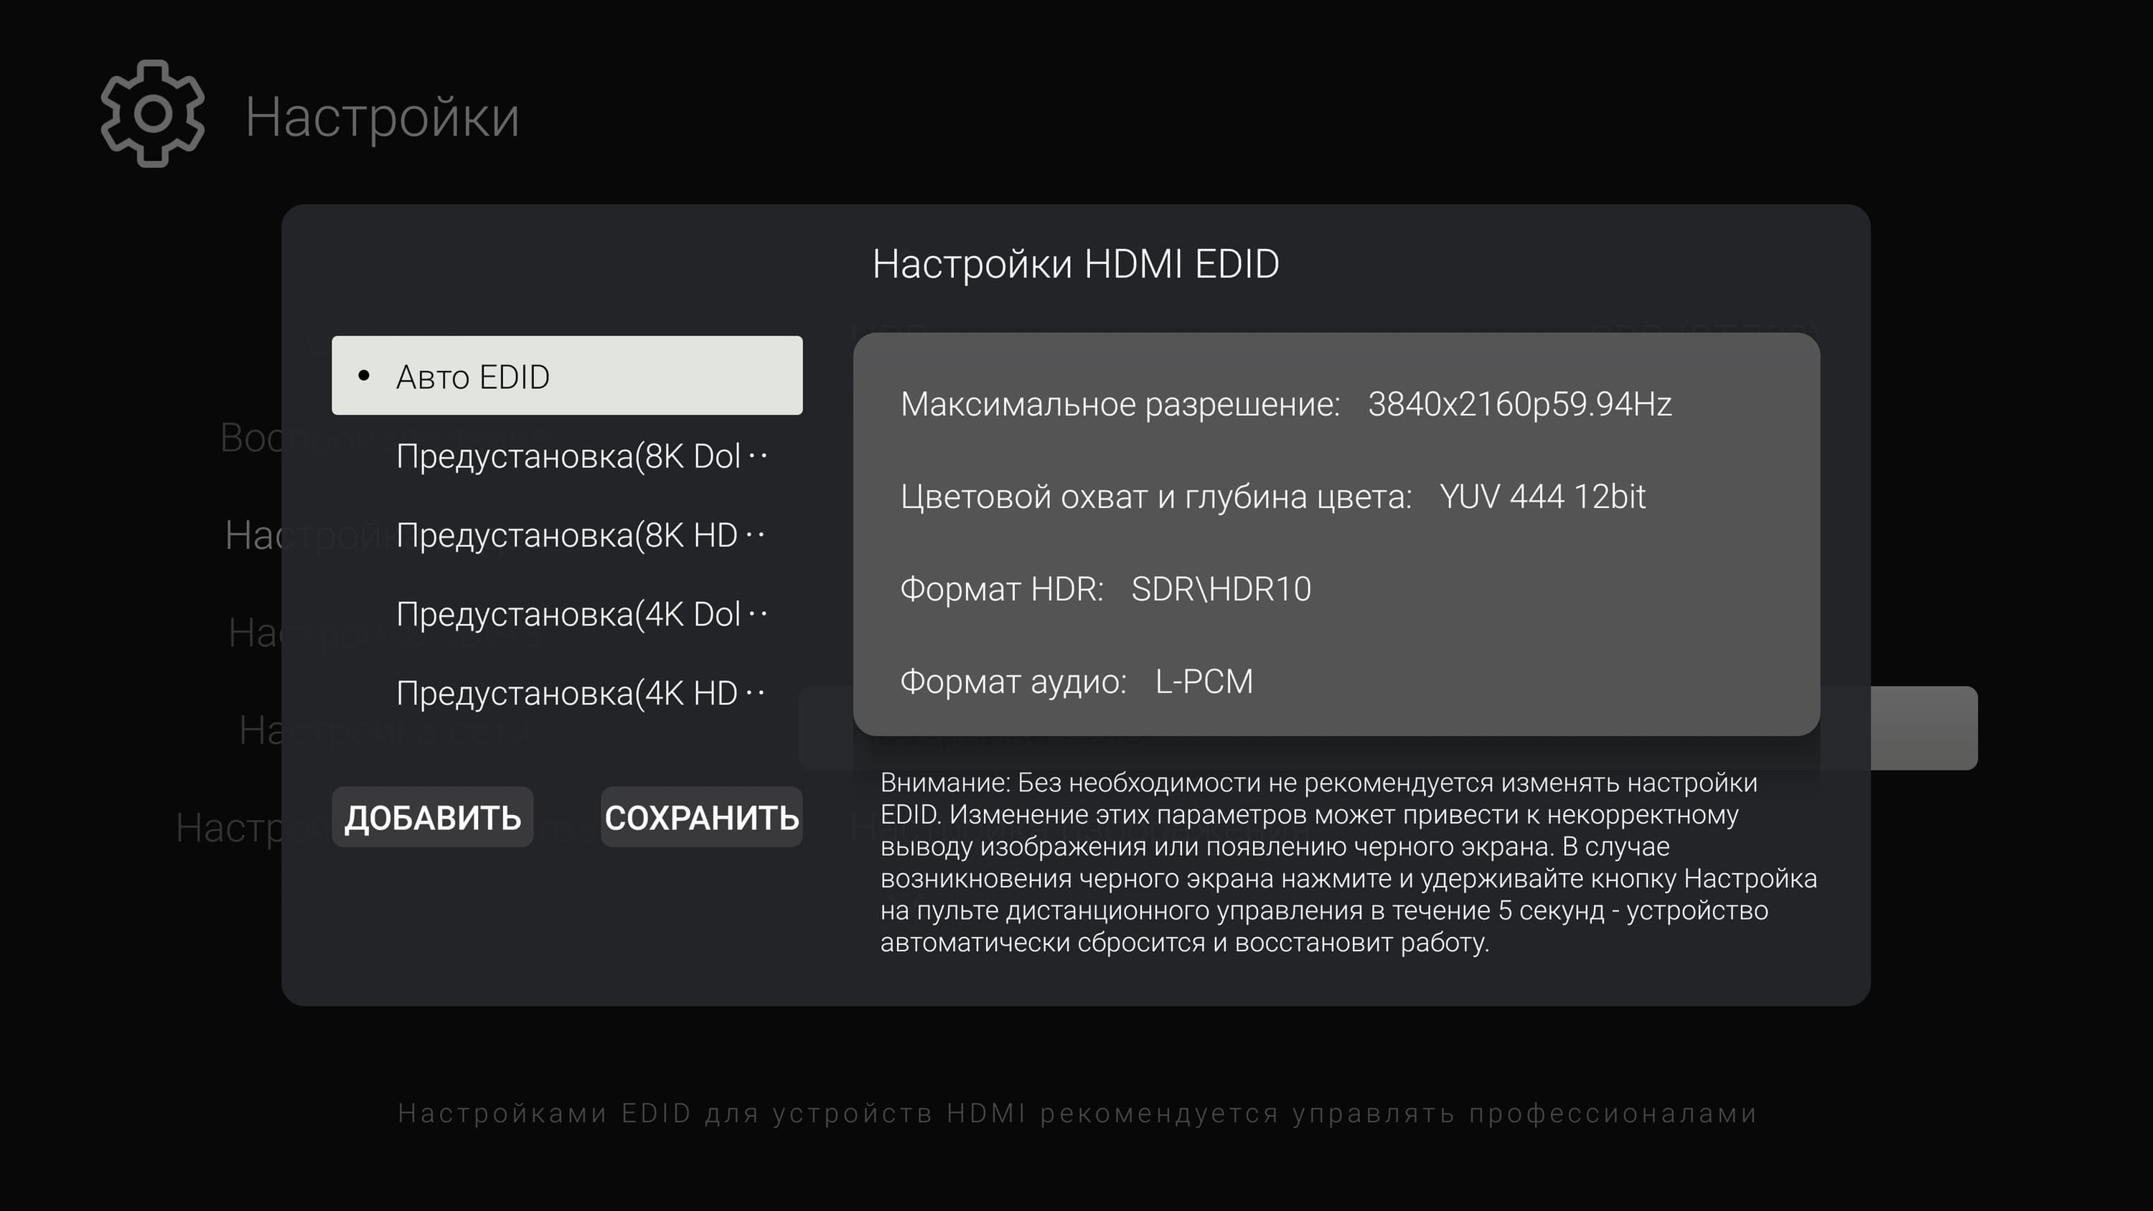Choose the Предустановка(8K HD… preset
Viewport: 2153px width, 1211px height.
coord(581,535)
